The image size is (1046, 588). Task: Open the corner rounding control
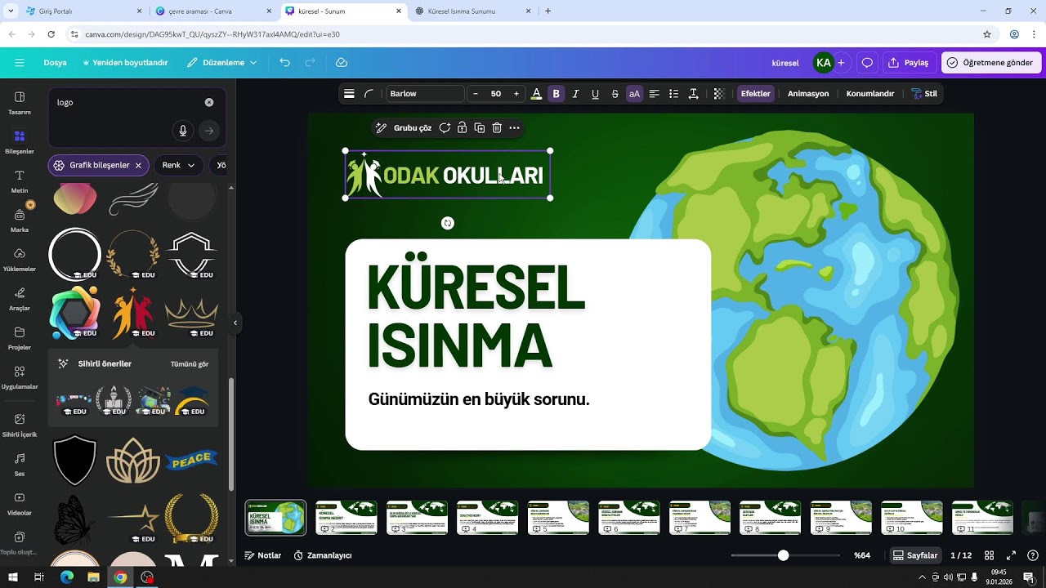pos(369,94)
